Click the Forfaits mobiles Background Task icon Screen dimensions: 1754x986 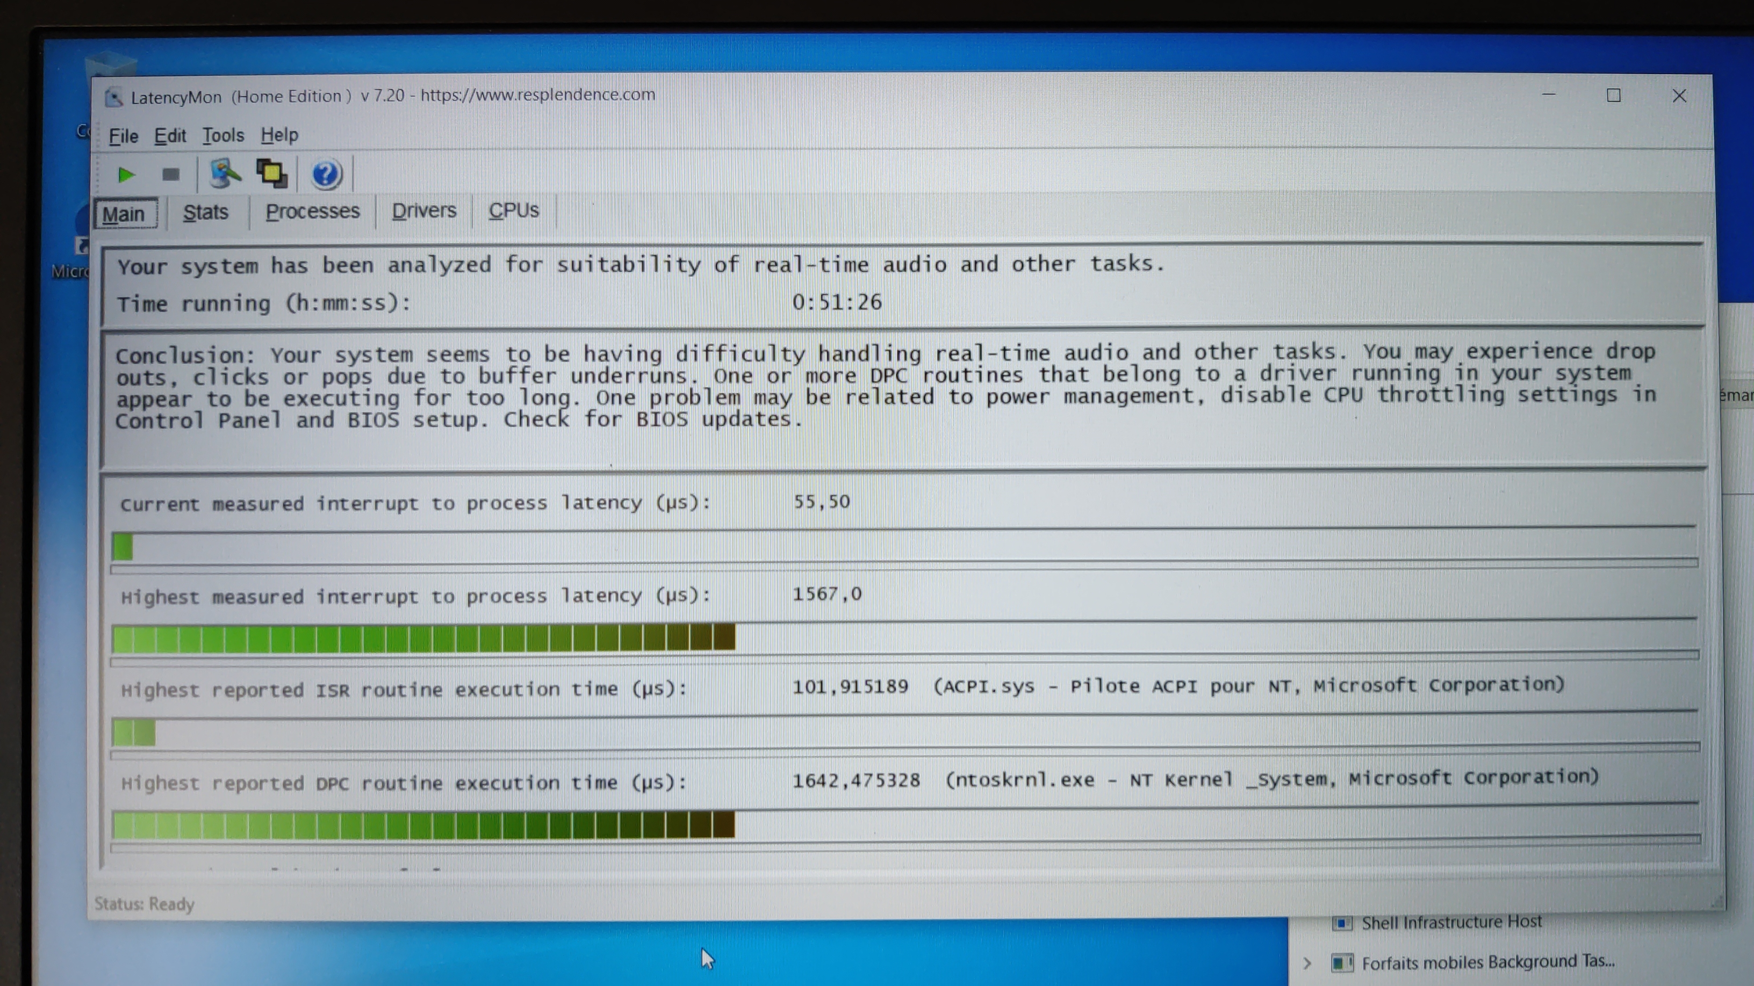[x=1341, y=963]
